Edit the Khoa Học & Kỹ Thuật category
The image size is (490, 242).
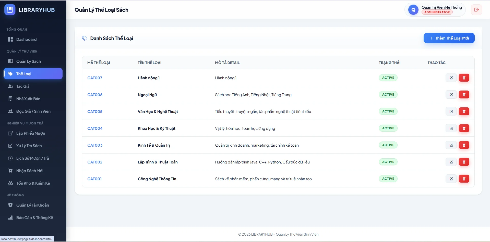click(451, 128)
